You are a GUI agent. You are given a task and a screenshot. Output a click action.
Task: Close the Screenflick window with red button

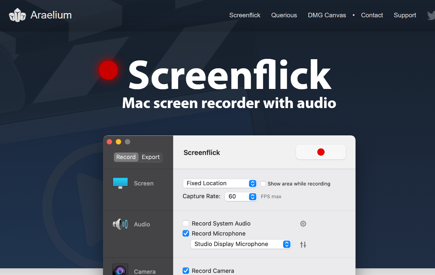pos(109,142)
